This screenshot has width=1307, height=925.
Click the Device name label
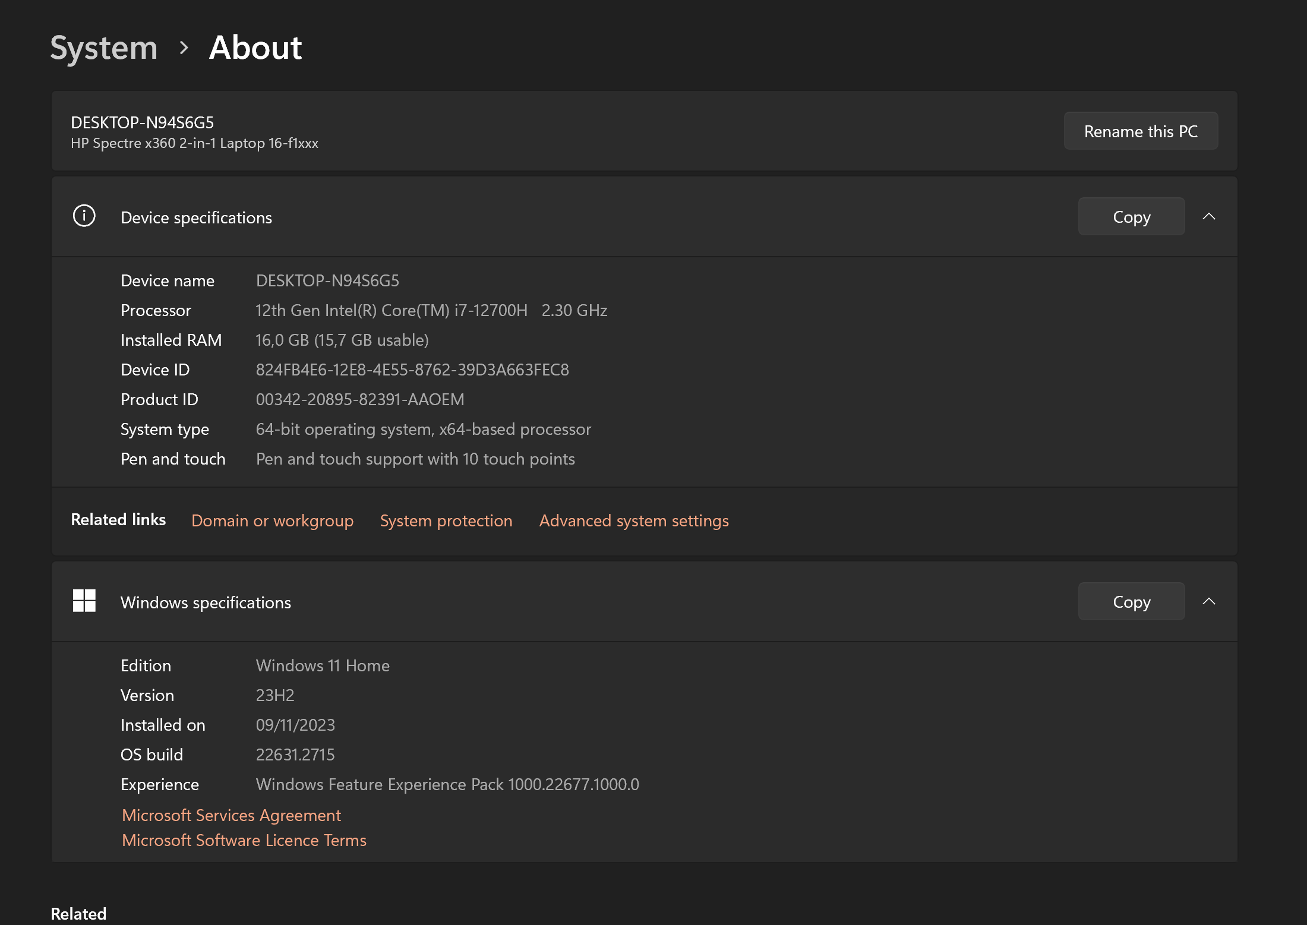[168, 280]
